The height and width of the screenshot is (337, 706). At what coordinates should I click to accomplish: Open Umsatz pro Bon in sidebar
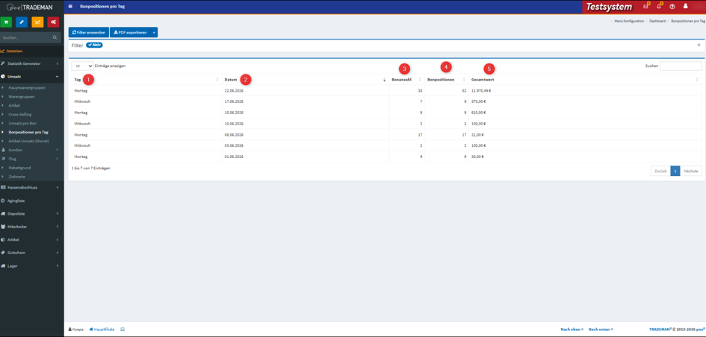[x=23, y=123]
